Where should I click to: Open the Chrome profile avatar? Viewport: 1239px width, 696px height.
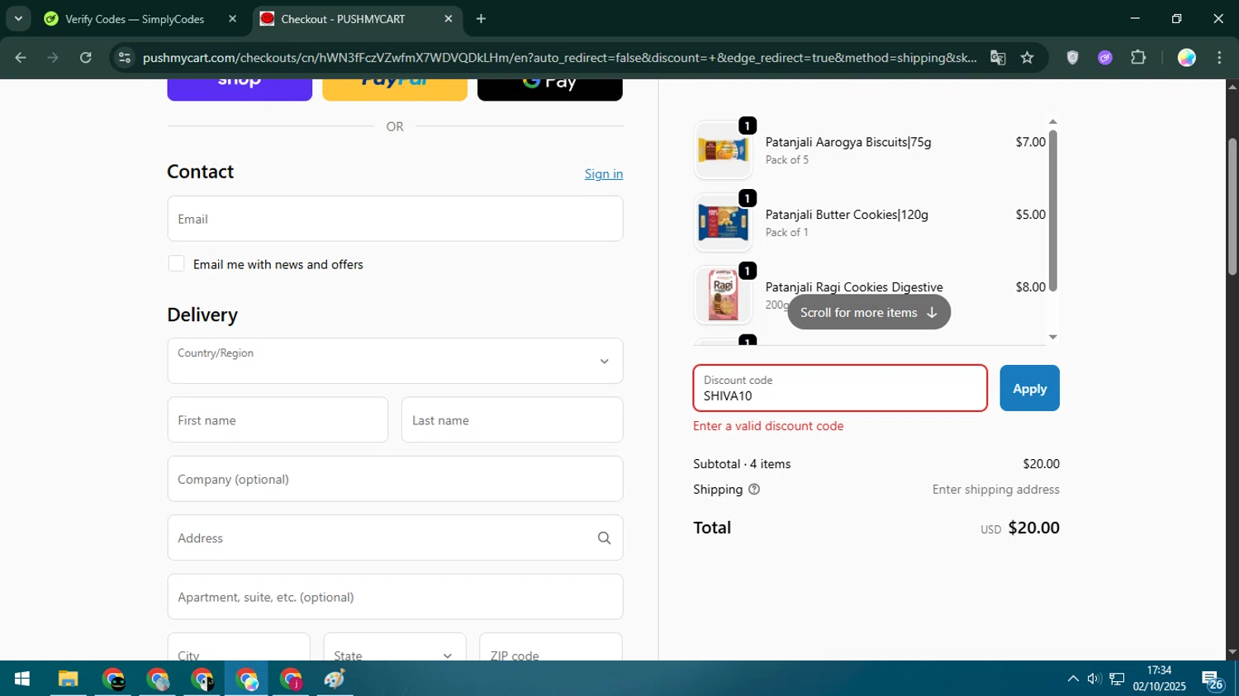click(x=1186, y=58)
